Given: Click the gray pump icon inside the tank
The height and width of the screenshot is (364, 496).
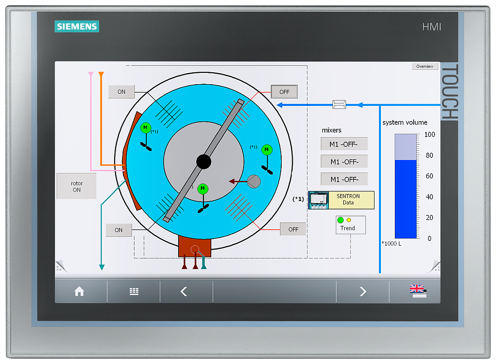Looking at the screenshot, I should pyautogui.click(x=254, y=181).
